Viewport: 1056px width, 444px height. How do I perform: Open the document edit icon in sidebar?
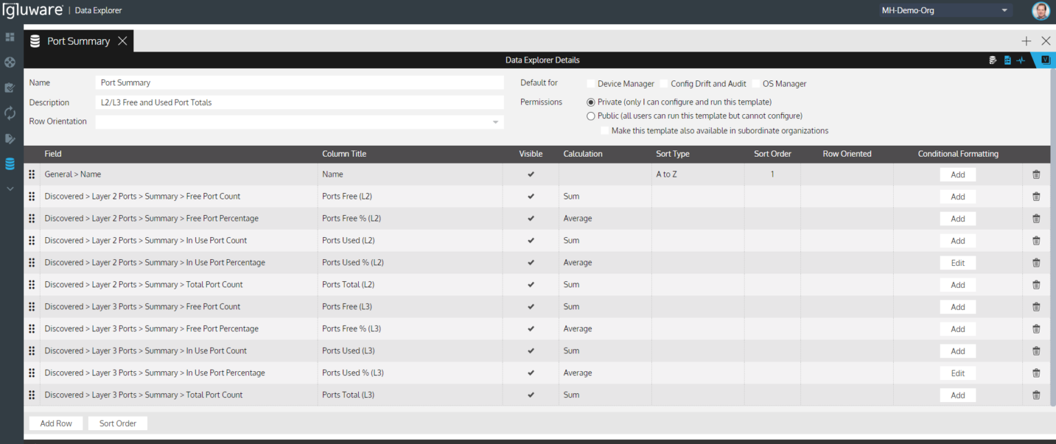click(x=10, y=138)
